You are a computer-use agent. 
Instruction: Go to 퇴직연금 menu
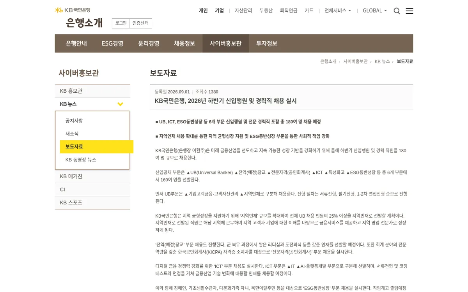coord(289,11)
